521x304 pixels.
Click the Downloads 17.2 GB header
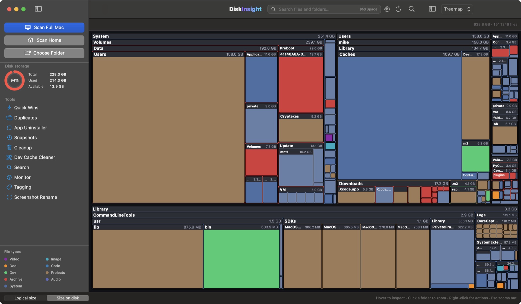[393, 183]
